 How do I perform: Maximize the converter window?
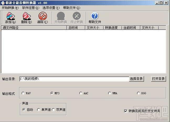(x=161, y=3)
